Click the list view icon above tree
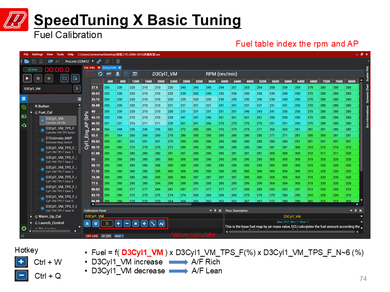The height and width of the screenshot is (292, 390). pyautogui.click(x=79, y=99)
